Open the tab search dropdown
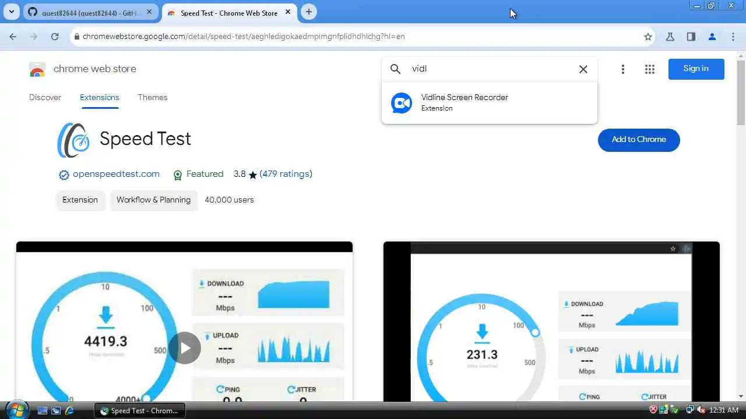This screenshot has height=419, width=746. pos(12,12)
